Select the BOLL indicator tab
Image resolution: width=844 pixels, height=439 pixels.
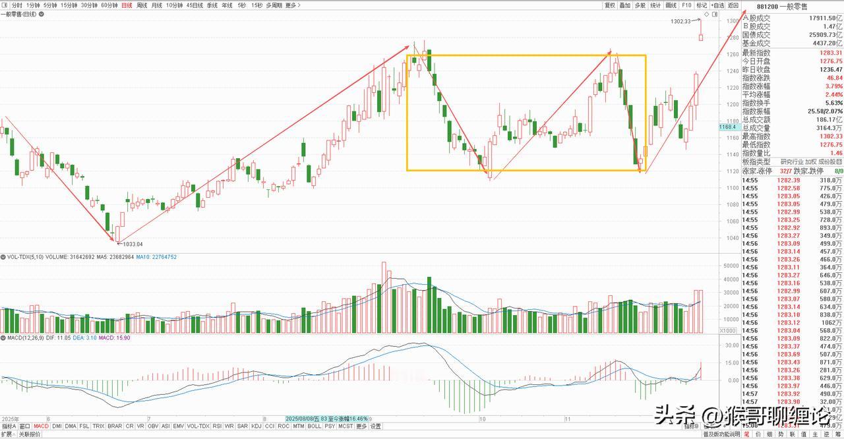coord(315,426)
